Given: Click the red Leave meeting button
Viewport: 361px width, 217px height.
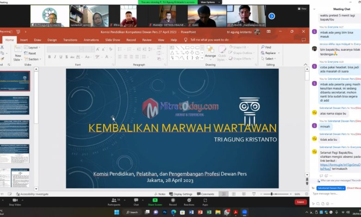Looking at the screenshot, I should click(x=300, y=202).
